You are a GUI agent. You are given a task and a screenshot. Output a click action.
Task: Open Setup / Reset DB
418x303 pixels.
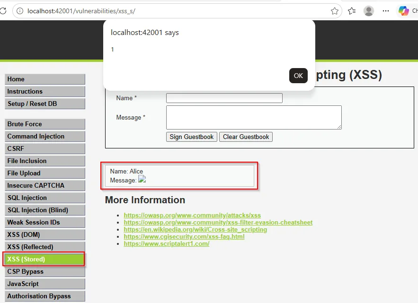[x=45, y=104]
